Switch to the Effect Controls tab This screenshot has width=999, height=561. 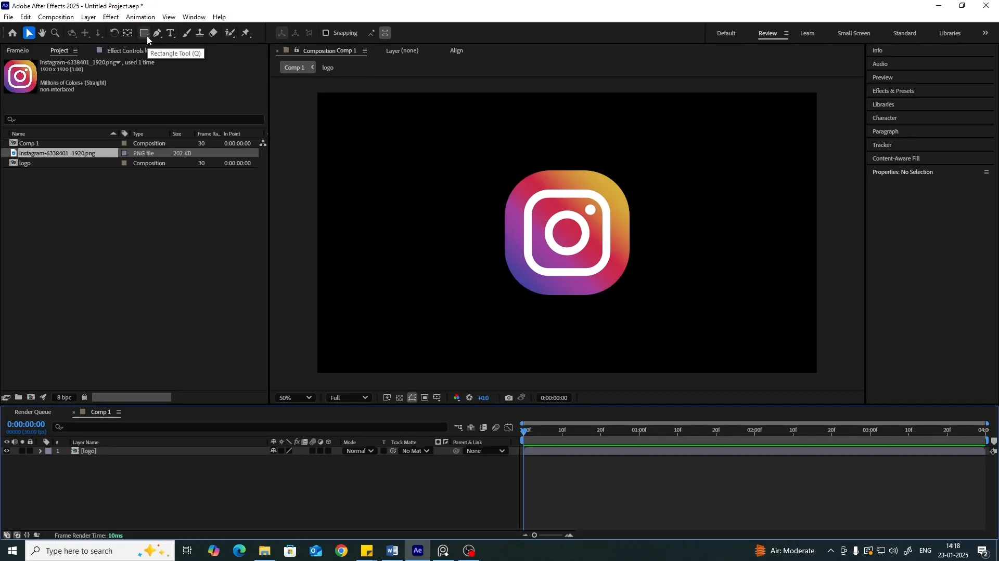click(x=125, y=50)
